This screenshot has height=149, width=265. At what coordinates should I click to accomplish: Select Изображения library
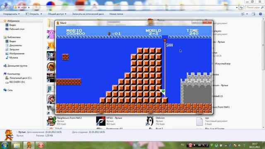[17, 53]
